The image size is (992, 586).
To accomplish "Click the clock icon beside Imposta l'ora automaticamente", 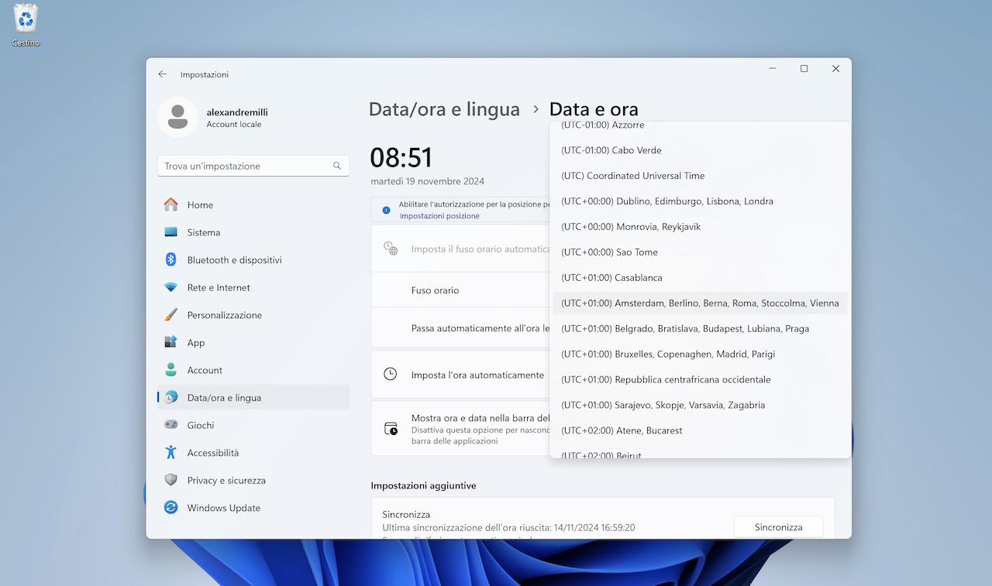I will [391, 375].
